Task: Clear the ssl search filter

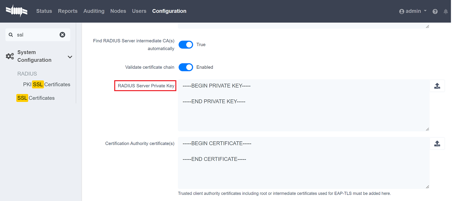Action: tap(63, 35)
